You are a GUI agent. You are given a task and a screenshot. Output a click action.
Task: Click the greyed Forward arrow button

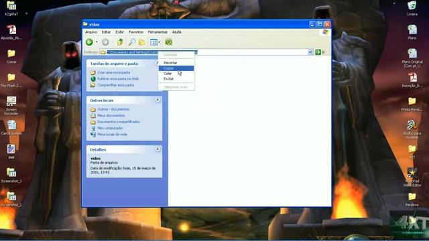point(105,42)
